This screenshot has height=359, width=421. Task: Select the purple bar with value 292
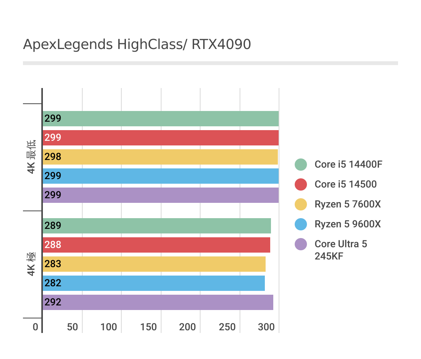(x=158, y=302)
